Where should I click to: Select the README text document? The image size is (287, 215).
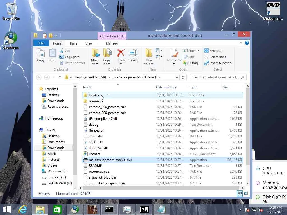[x=162, y=166]
